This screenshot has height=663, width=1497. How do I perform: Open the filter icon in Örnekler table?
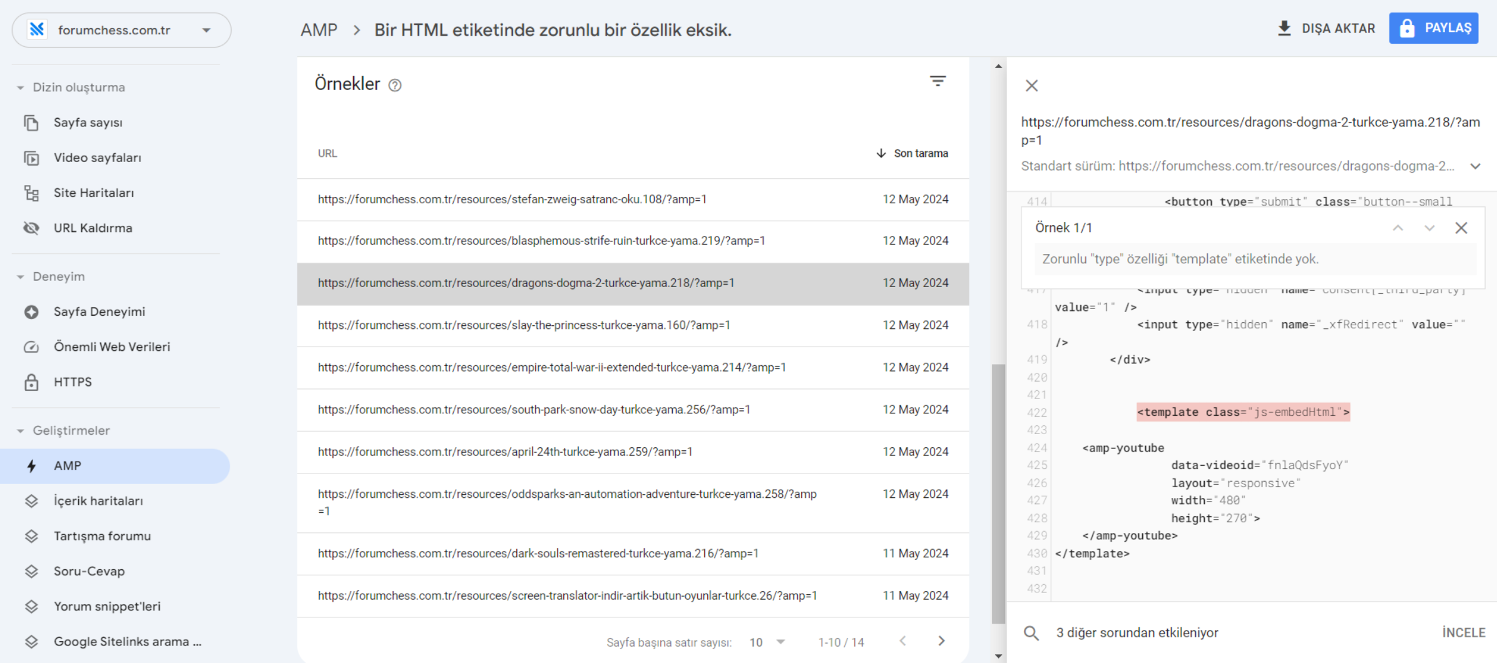(938, 81)
